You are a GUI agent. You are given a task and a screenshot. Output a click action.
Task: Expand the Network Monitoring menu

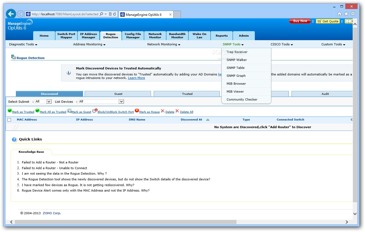[164, 44]
